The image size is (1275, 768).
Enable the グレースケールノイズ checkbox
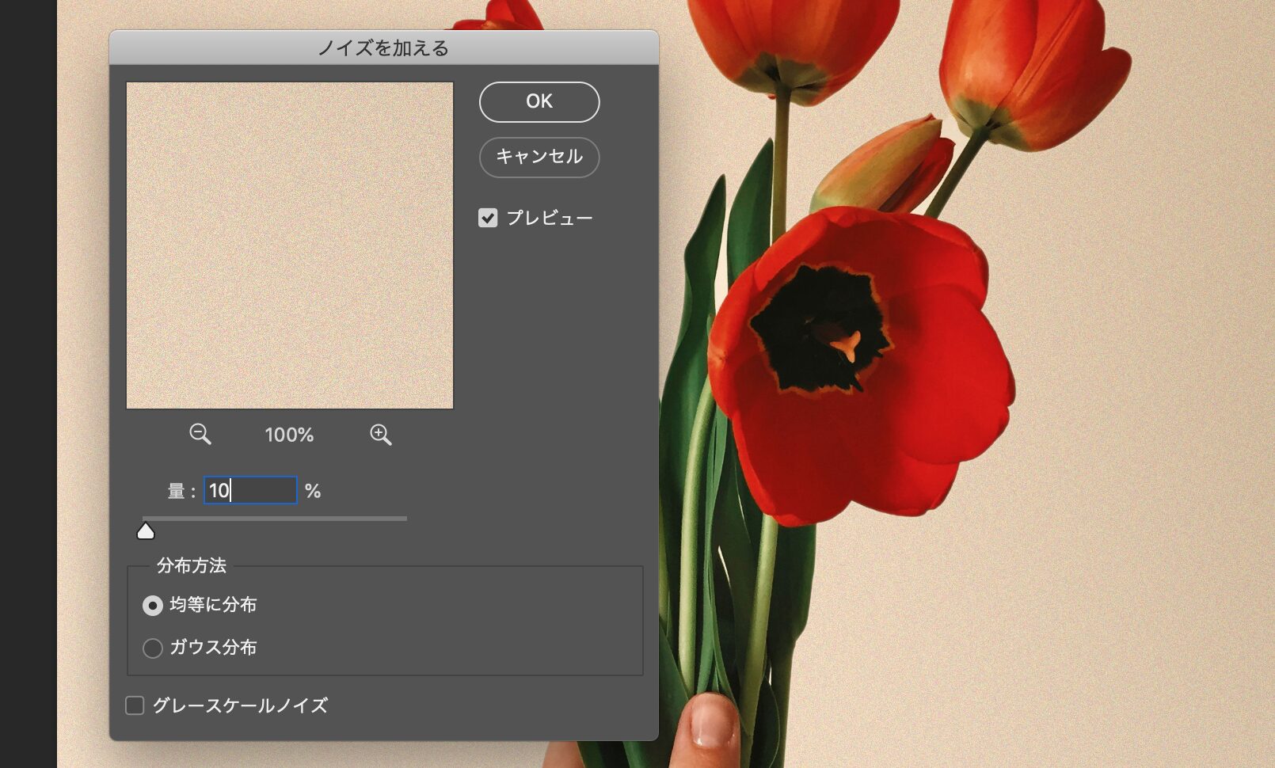click(135, 705)
